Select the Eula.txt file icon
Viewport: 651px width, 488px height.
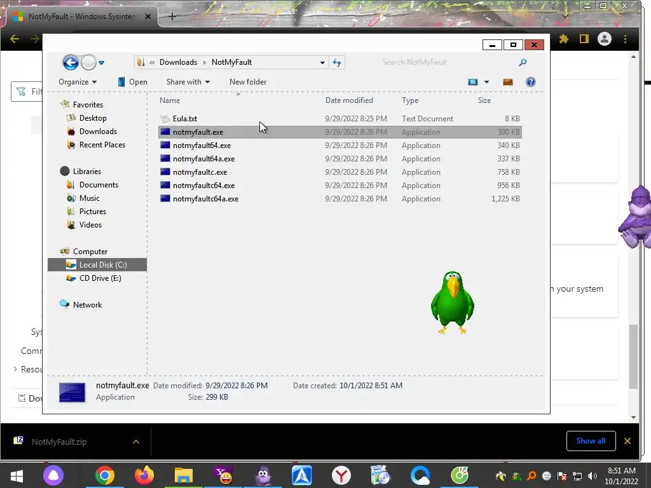pos(165,119)
